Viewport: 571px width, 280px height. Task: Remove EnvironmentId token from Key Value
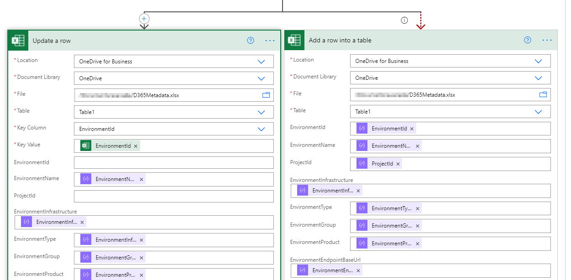[136, 146]
